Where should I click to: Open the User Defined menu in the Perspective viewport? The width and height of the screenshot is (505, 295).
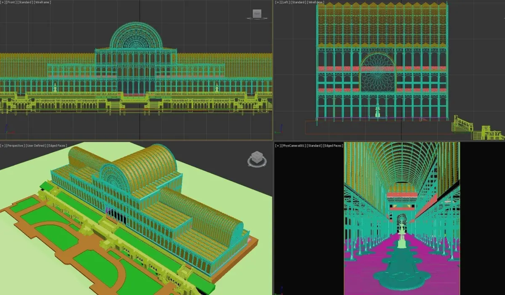36,146
